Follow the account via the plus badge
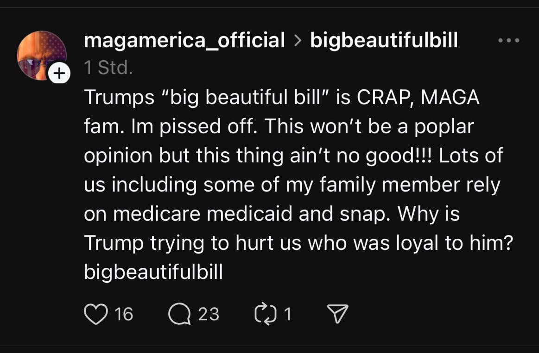The width and height of the screenshot is (539, 353). (x=59, y=73)
